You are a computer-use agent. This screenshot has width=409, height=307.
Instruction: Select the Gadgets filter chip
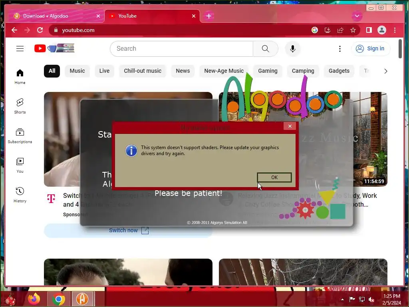339,71
